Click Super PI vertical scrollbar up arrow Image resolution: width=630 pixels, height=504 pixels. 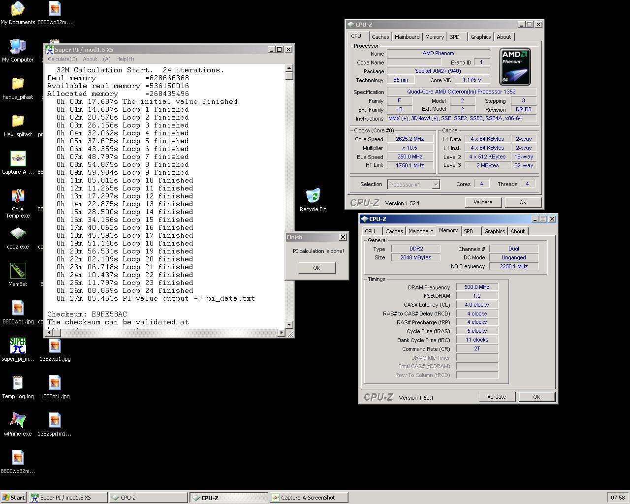click(289, 68)
